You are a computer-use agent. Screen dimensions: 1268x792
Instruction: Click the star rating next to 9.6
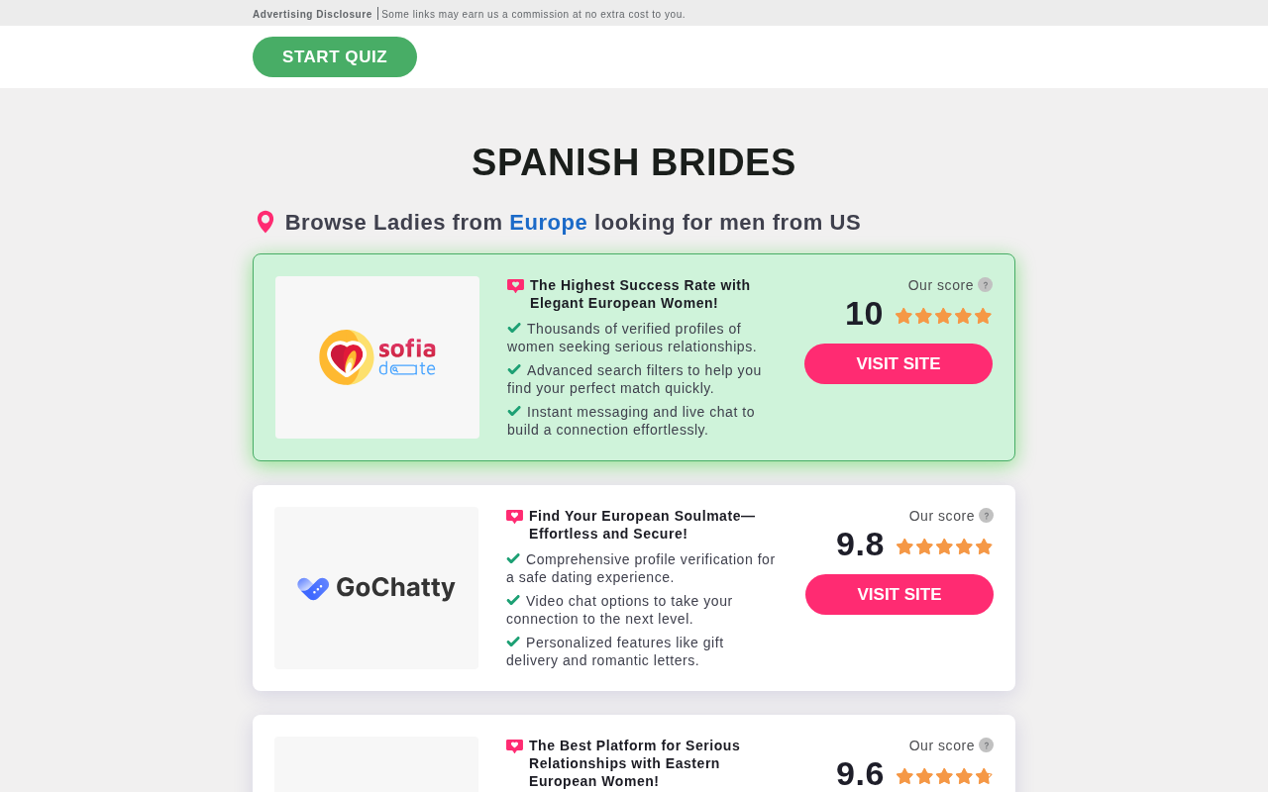click(944, 776)
